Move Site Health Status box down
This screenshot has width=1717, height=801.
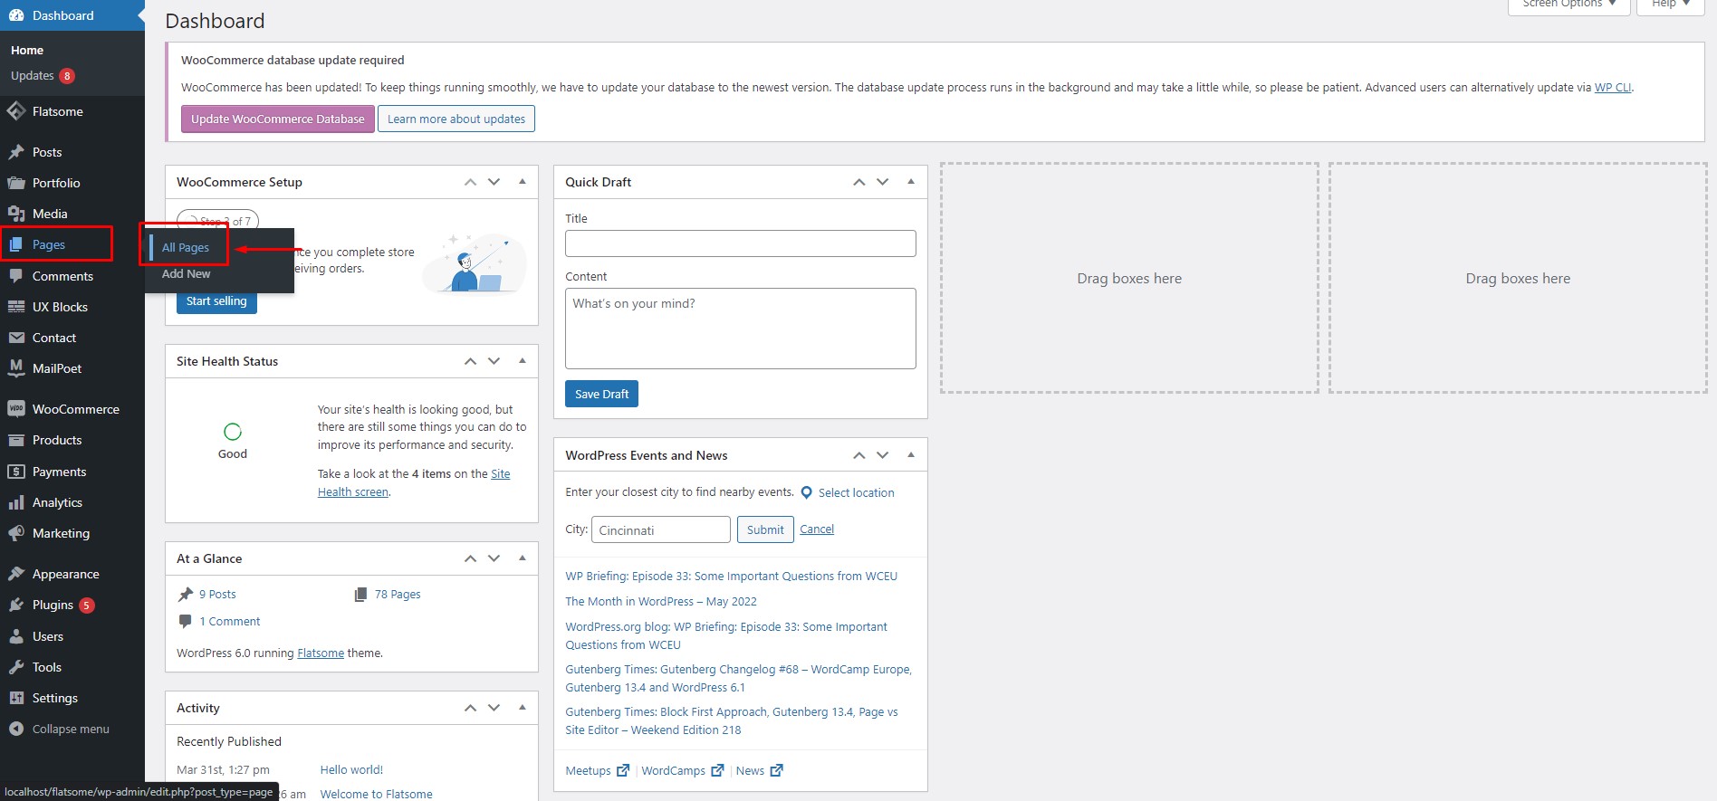(x=494, y=361)
